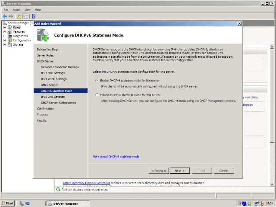Open More about DHCPv6 stateless mode link
Viewport: 276px width, 207px height.
(x=116, y=157)
